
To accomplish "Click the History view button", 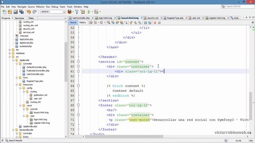I will point(82,23).
